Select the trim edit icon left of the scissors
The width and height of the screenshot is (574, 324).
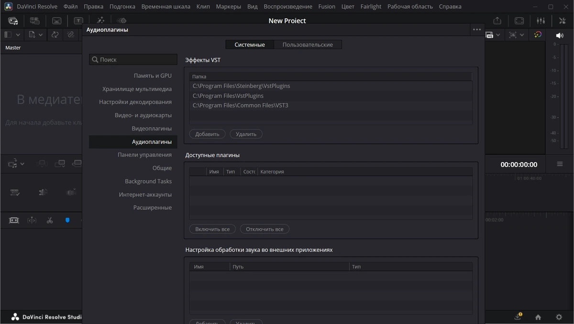(x=32, y=220)
